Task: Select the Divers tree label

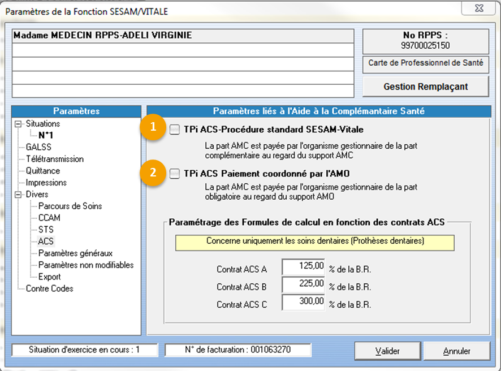Action: [x=37, y=195]
